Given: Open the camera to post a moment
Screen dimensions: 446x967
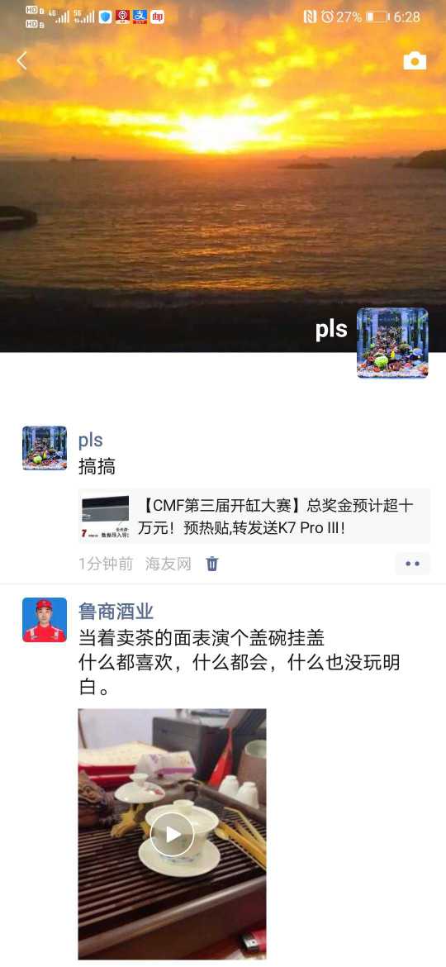Looking at the screenshot, I should coord(415,60).
